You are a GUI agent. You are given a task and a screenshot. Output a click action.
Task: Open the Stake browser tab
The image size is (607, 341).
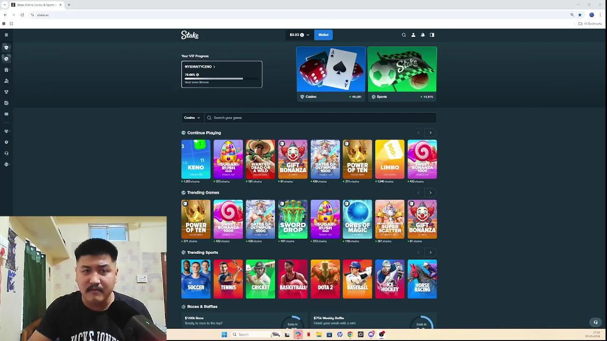pos(36,5)
